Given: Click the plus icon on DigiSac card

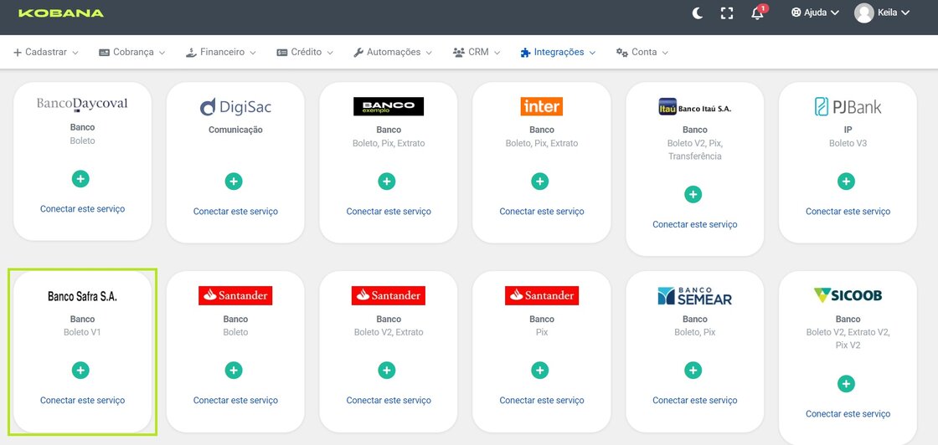Looking at the screenshot, I should [x=234, y=181].
